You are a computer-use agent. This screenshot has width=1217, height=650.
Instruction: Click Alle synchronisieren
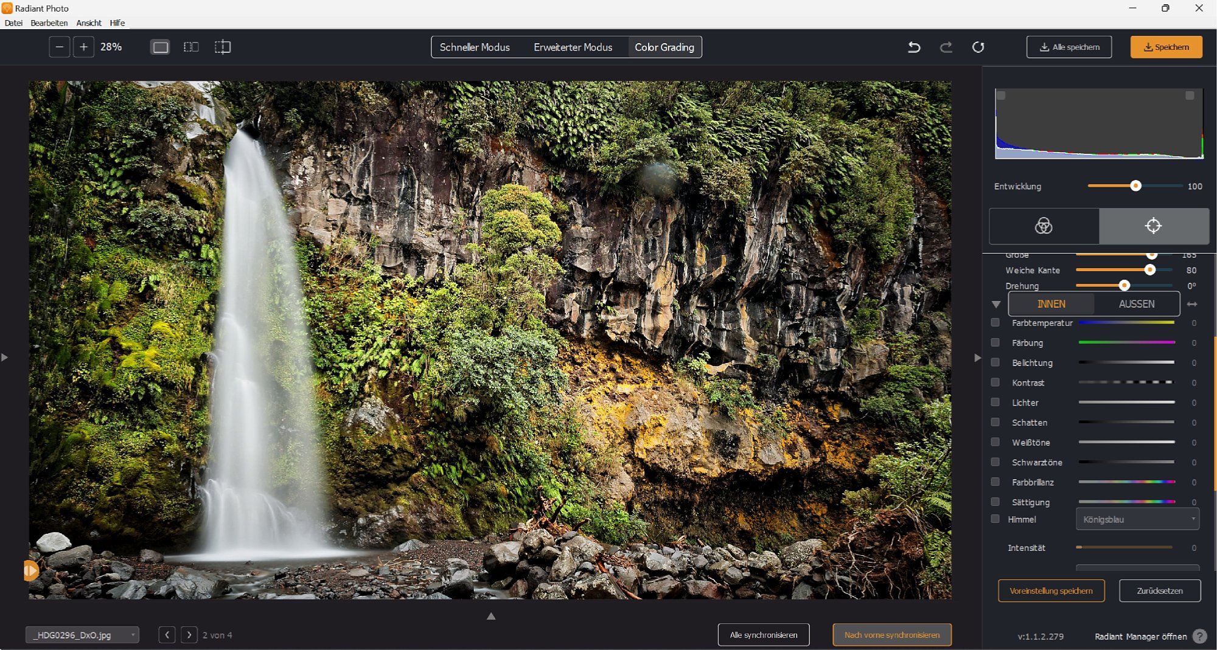click(x=764, y=635)
